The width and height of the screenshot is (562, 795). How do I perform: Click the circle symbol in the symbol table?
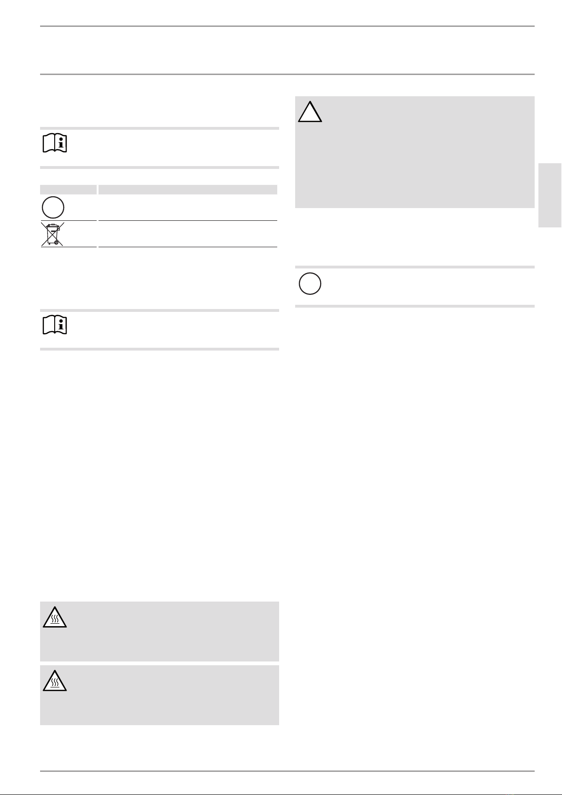coord(53,207)
